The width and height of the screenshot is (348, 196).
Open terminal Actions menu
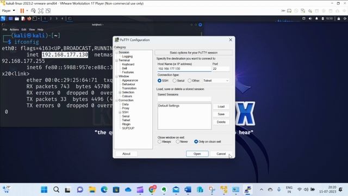[x=14, y=29]
